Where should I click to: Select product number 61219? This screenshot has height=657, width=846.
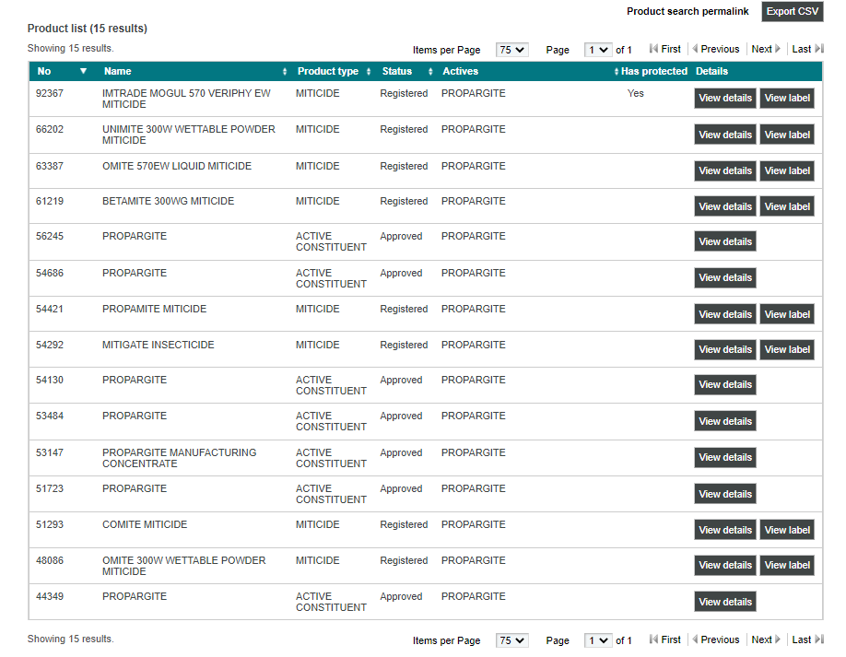coord(50,201)
